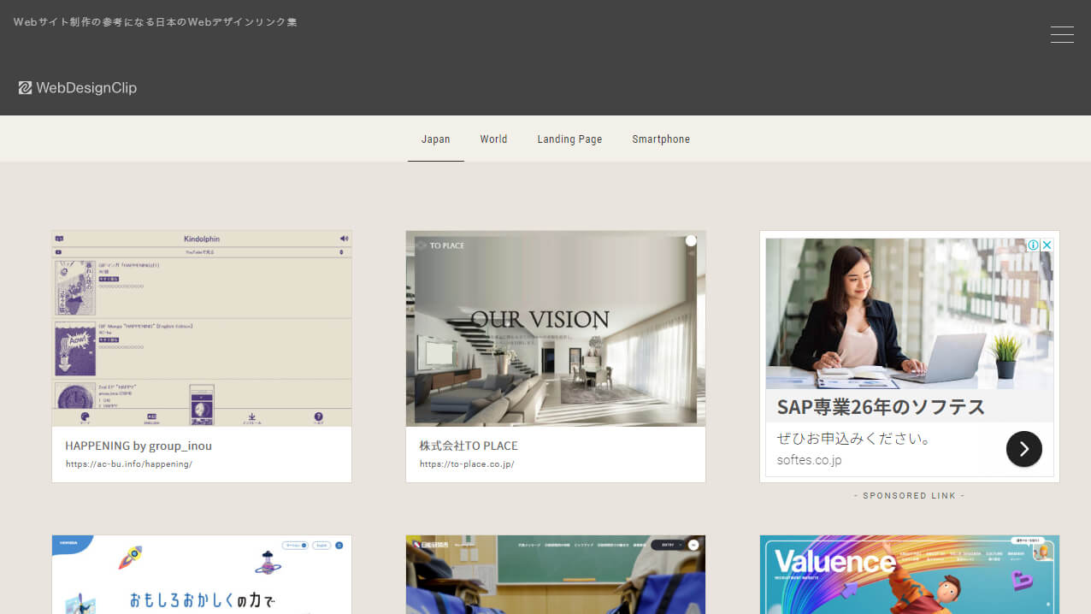The height and width of the screenshot is (614, 1091).
Task: Switch to the World tab
Action: tap(493, 139)
